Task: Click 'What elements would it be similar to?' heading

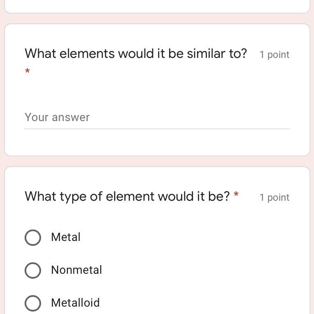Action: pos(136,54)
